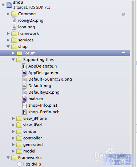Select the libz.dylib library icon
This screenshot has height=167, width=137.
(x=19, y=164)
